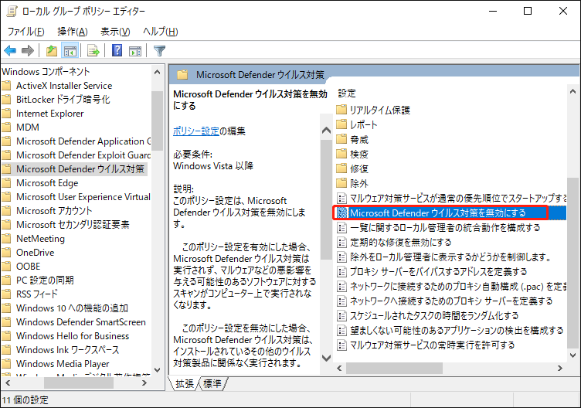Open the 操作(A) menu
Screen dimensions: 581x408
point(73,32)
